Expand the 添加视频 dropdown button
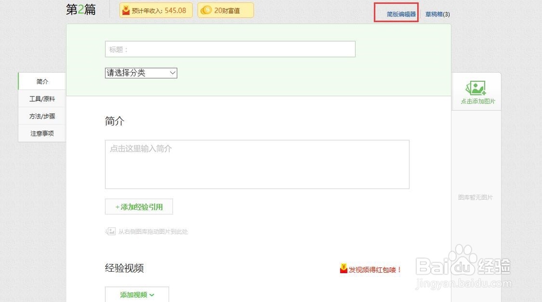This screenshot has height=302, width=542. coord(137,294)
